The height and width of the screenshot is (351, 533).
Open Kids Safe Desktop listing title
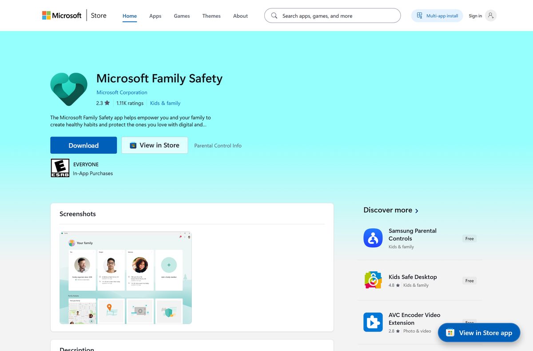pos(413,277)
